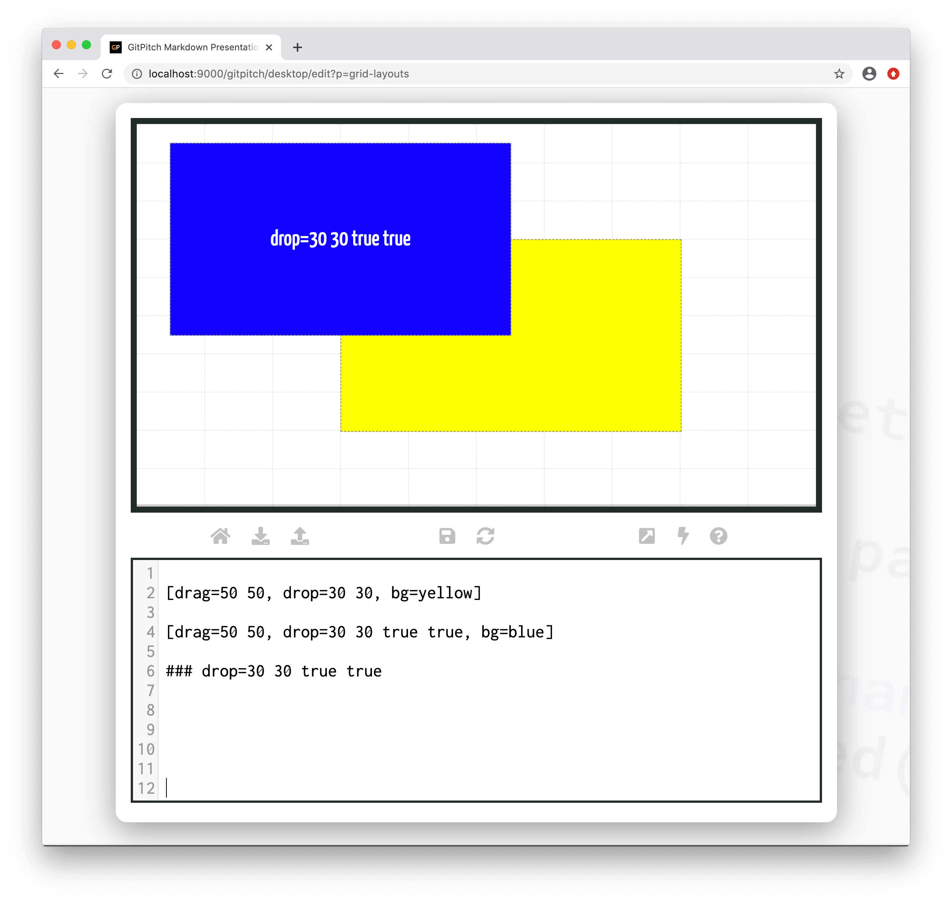Viewport: 952px width, 902px height.
Task: Click the 'drop=30 30 true true' heading text
Action: pos(340,239)
